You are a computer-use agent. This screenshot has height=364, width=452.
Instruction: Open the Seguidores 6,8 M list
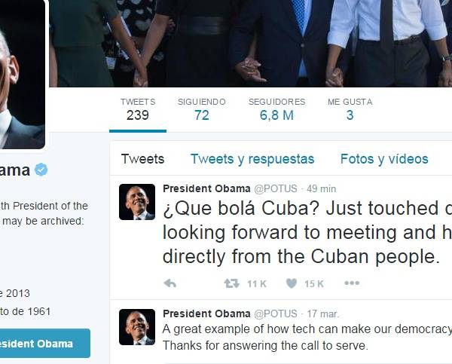[x=276, y=109]
